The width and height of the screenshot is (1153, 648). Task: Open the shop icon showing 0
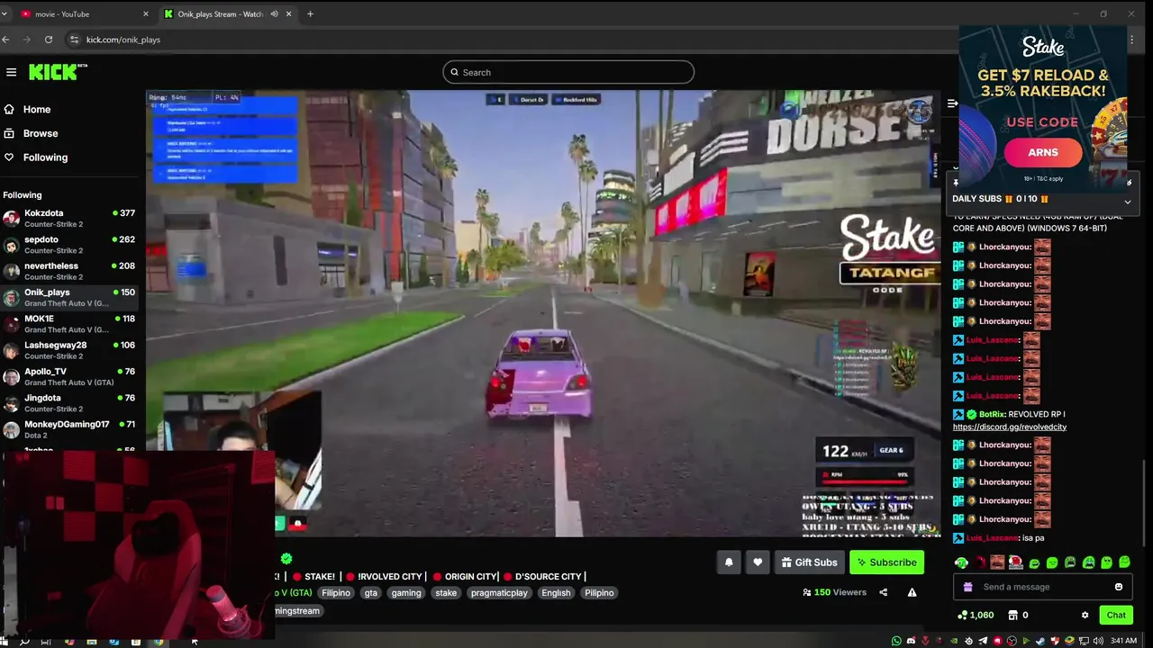point(1018,616)
